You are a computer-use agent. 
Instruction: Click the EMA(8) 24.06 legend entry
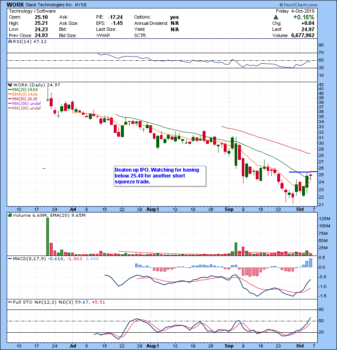point(23,94)
